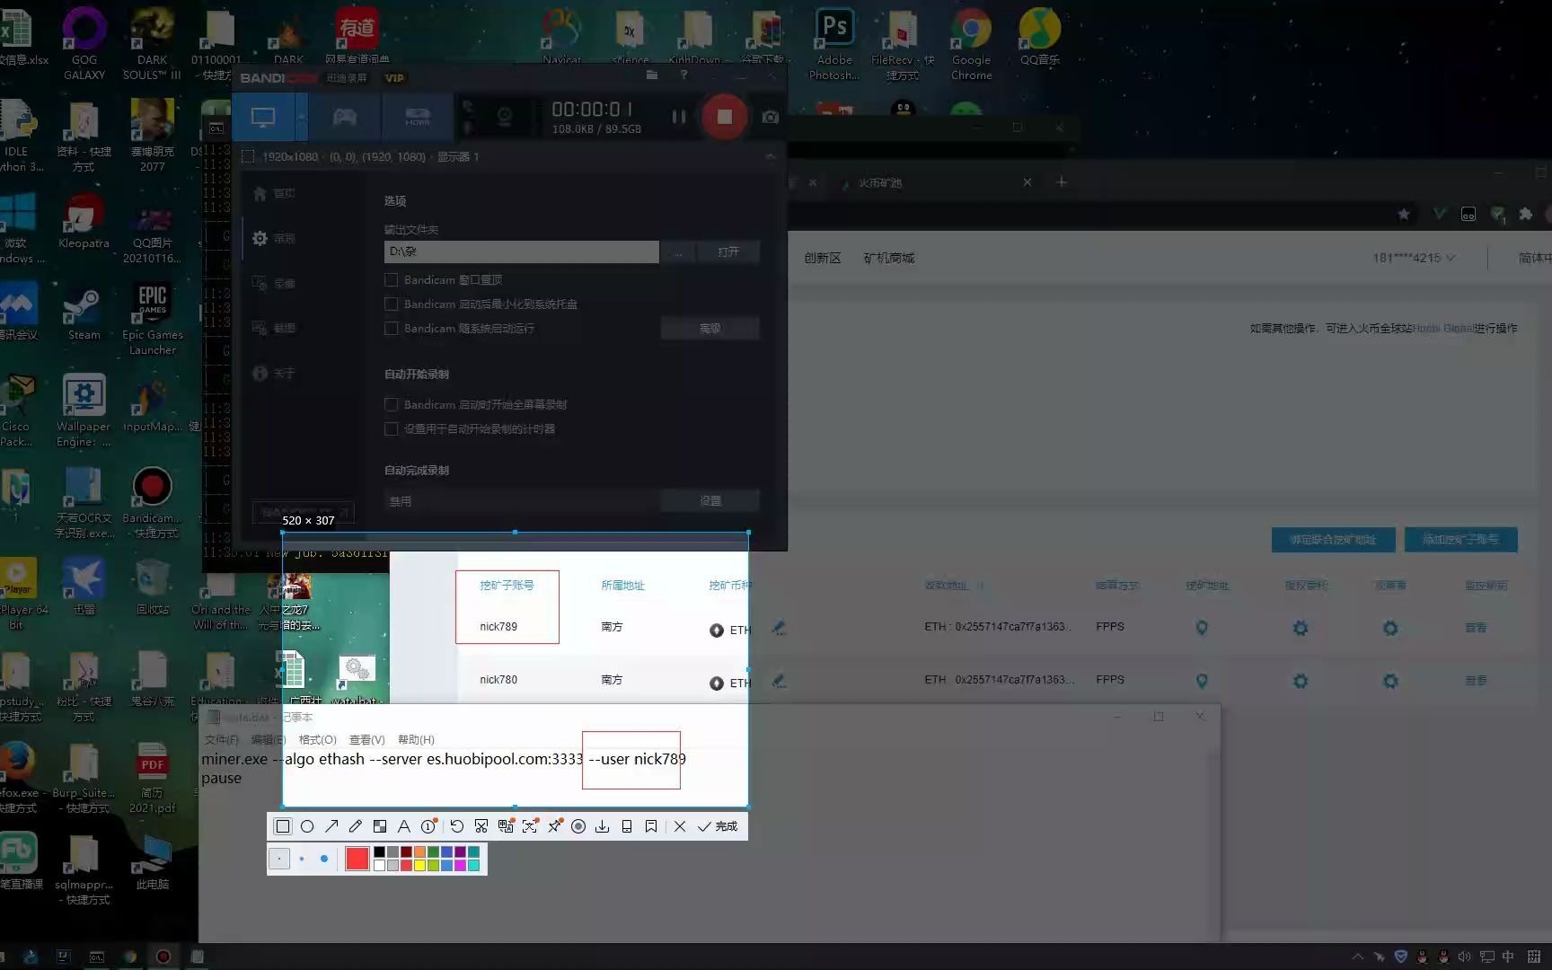Show hidden system tray icons
The width and height of the screenshot is (1552, 970).
click(1357, 957)
